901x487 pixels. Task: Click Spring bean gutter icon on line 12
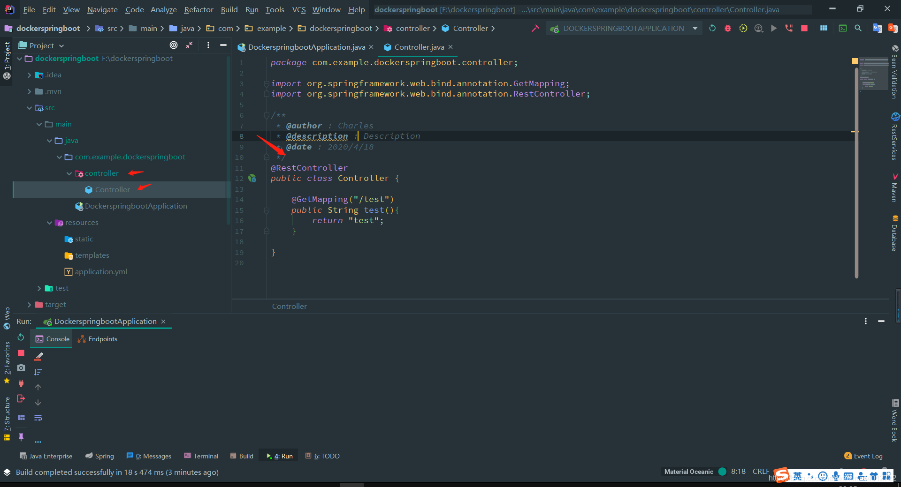click(252, 178)
